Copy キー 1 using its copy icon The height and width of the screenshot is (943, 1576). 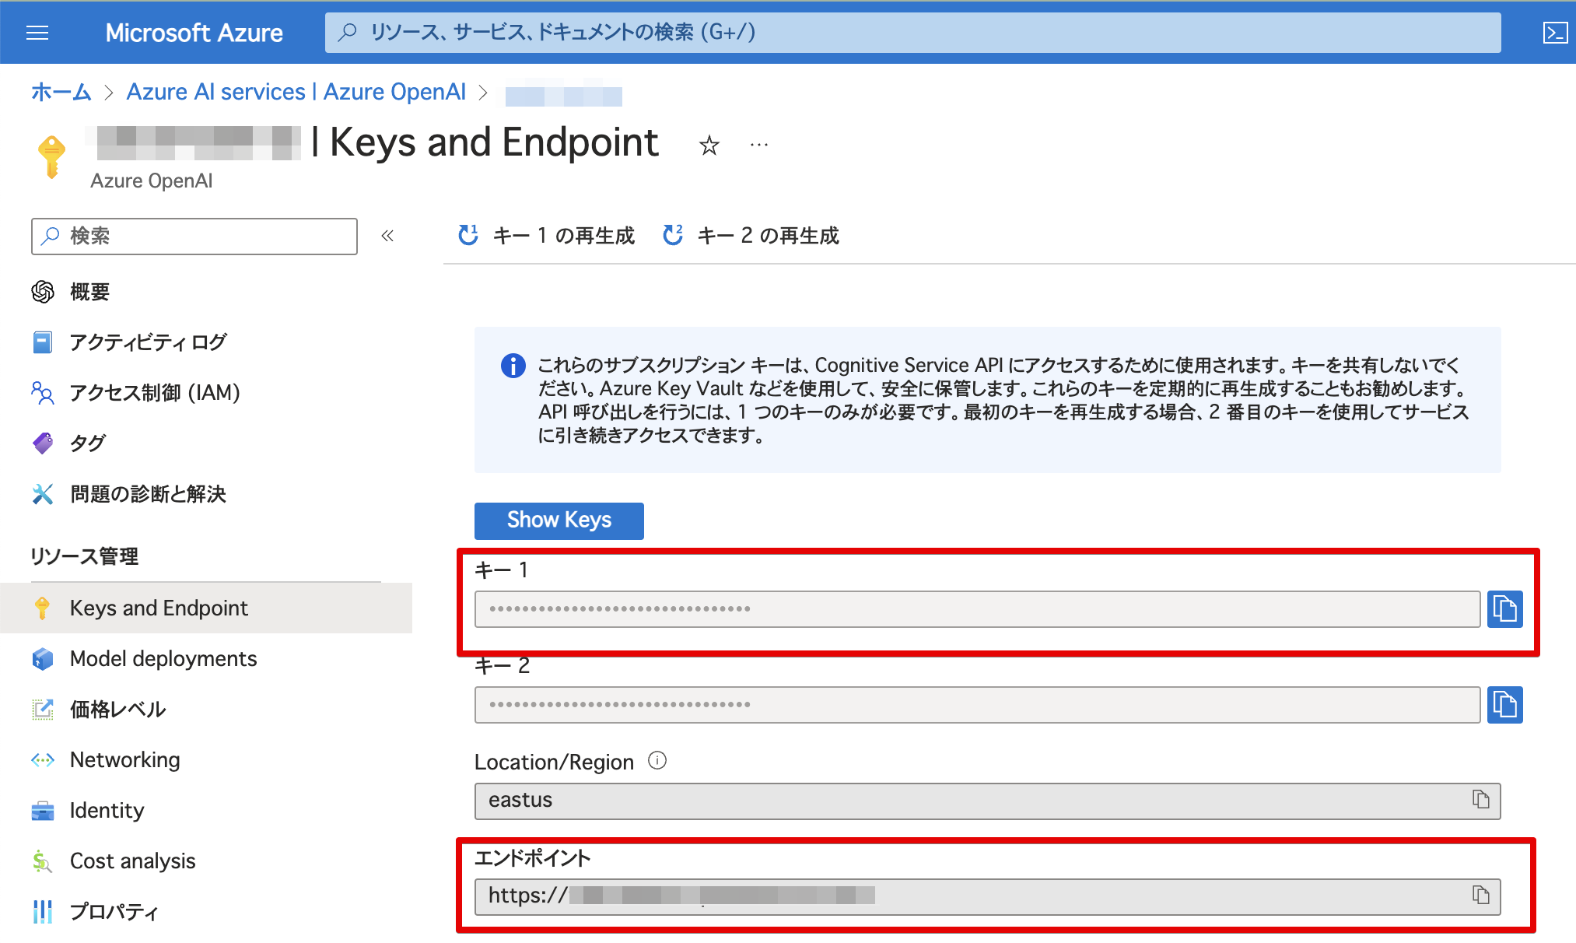point(1505,609)
